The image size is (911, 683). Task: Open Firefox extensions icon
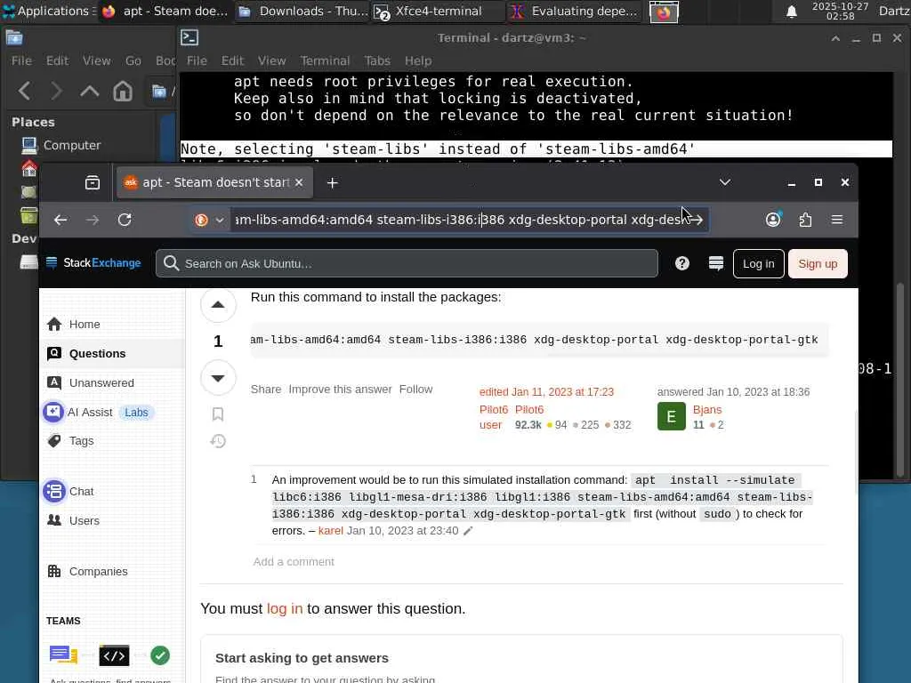[805, 220]
